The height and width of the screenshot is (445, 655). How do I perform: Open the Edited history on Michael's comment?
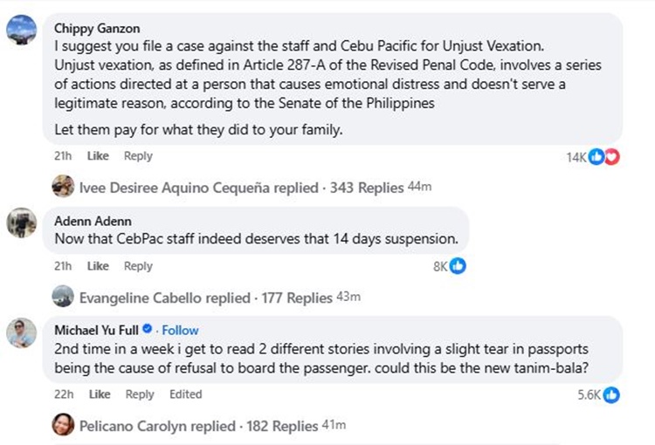(x=185, y=394)
